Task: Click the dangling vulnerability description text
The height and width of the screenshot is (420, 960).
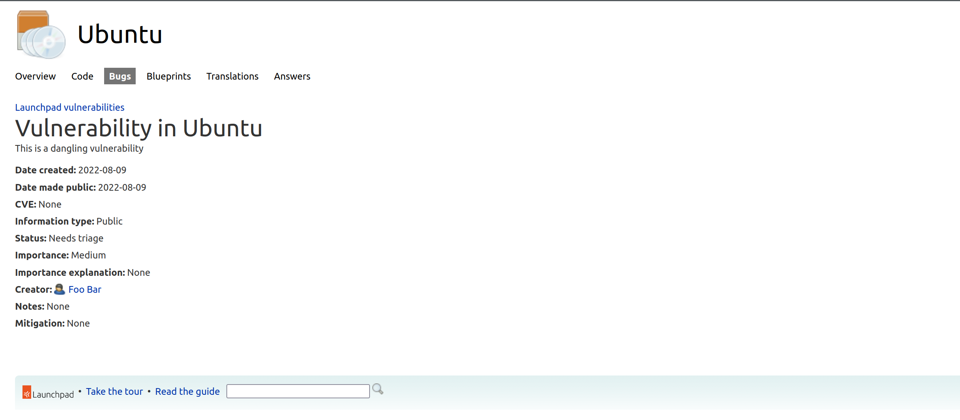Action: [x=79, y=148]
